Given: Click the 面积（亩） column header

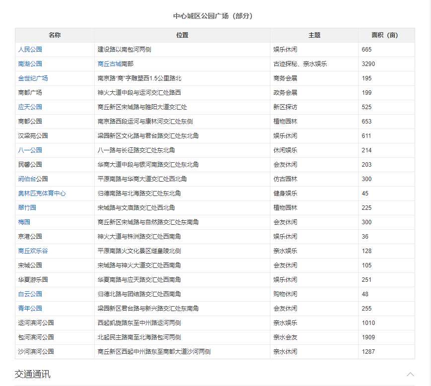Looking at the screenshot, I should (385, 35).
